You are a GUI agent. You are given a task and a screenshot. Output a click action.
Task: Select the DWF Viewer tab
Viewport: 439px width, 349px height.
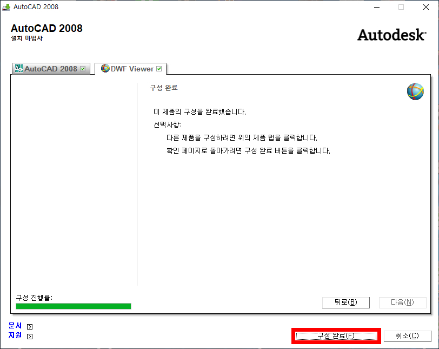[131, 69]
